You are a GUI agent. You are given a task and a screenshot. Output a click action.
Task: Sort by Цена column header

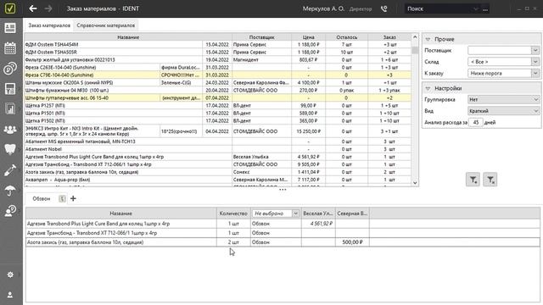click(308, 37)
